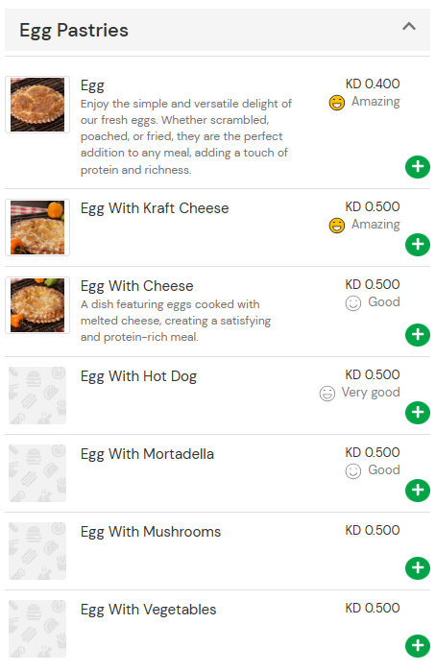
Task: Click Very good smiley on Hot Dog
Action: tap(327, 393)
